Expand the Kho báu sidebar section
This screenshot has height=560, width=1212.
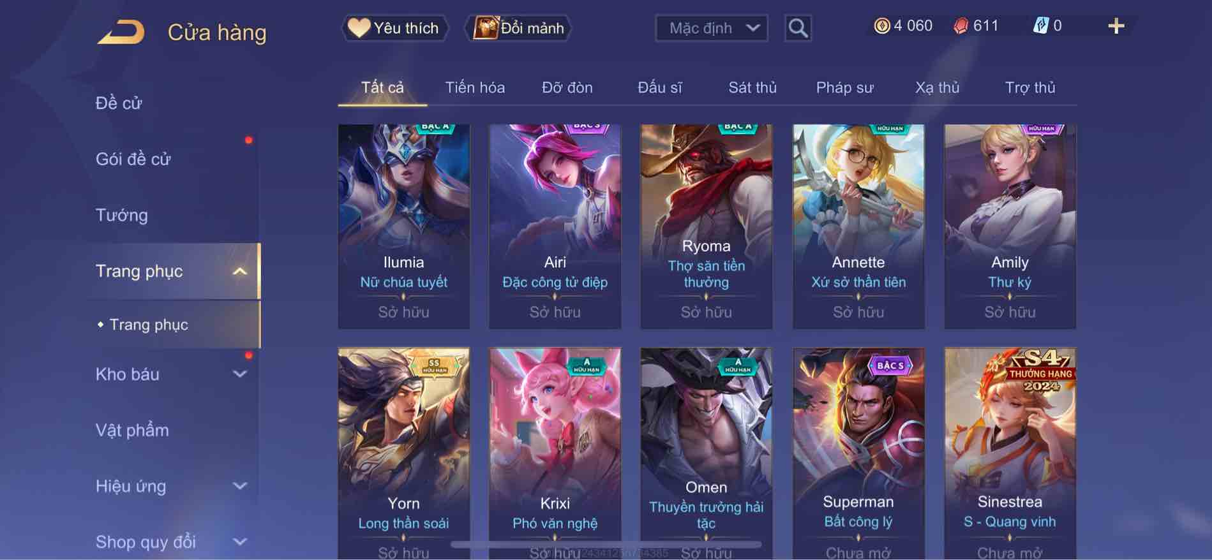click(240, 374)
